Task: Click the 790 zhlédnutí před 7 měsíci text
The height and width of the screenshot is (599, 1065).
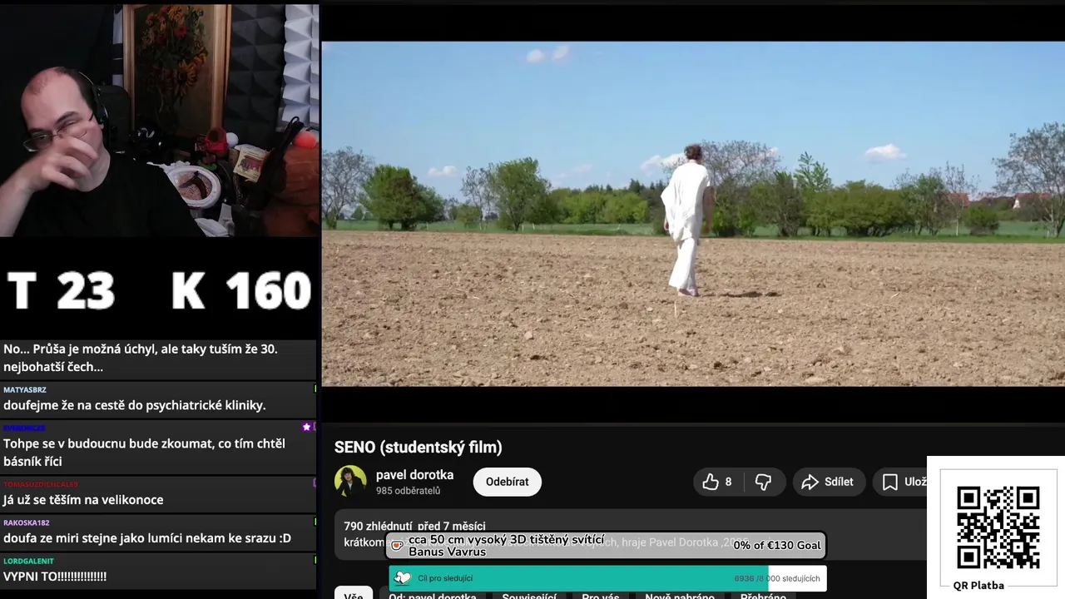Action: 414,526
